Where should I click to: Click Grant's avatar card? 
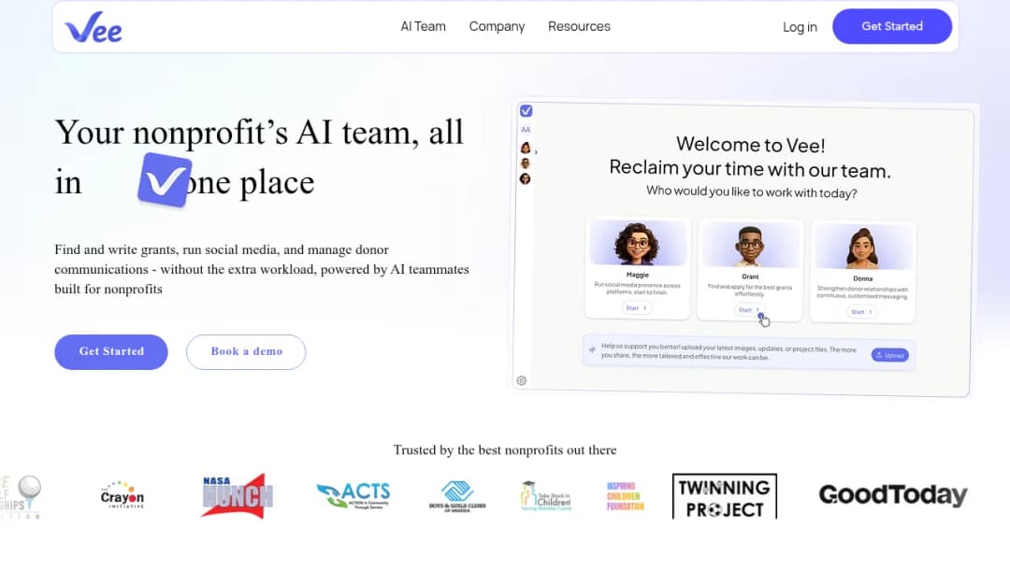point(750,270)
